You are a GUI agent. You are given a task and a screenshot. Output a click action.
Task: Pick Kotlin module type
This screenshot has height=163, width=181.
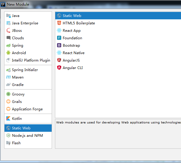[x=28, y=118]
